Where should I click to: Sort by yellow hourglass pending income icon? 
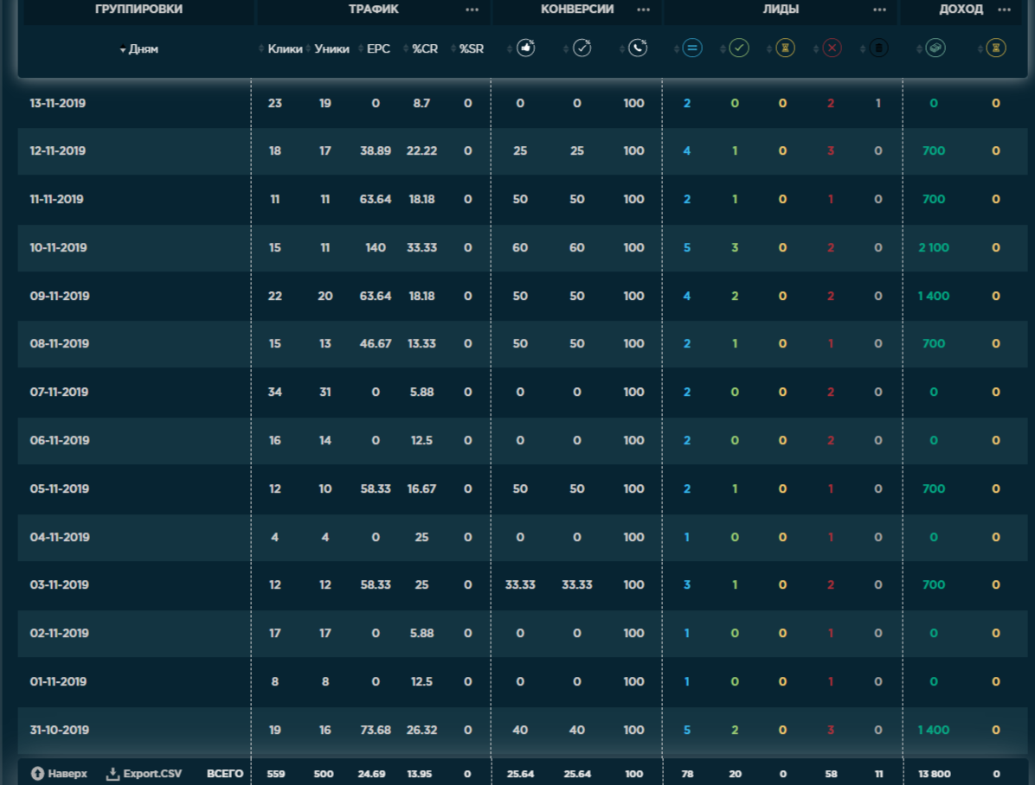tap(996, 48)
